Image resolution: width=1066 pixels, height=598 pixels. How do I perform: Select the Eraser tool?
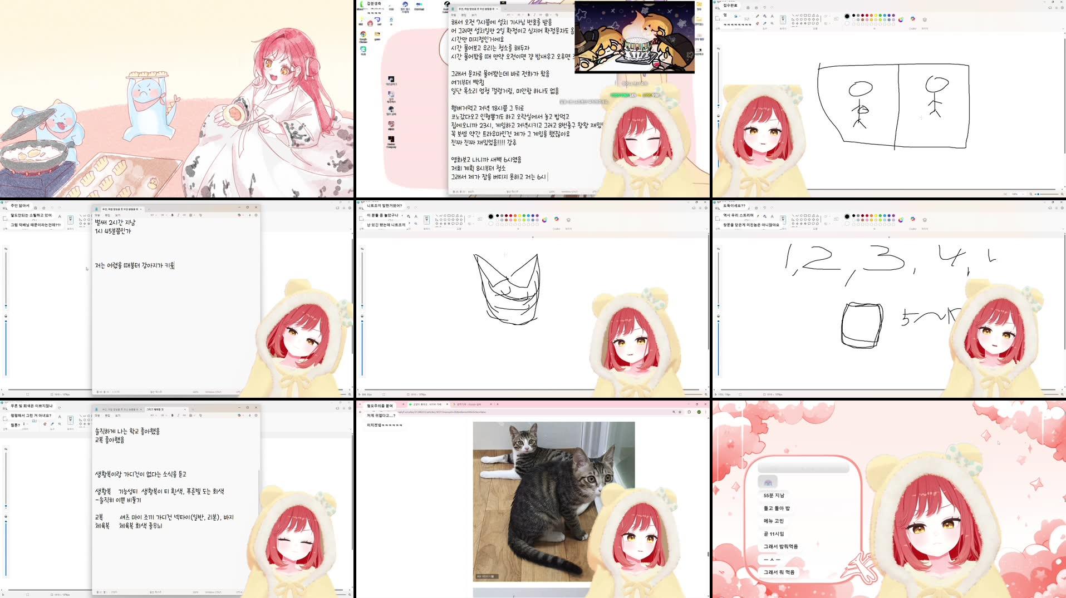[757, 24]
